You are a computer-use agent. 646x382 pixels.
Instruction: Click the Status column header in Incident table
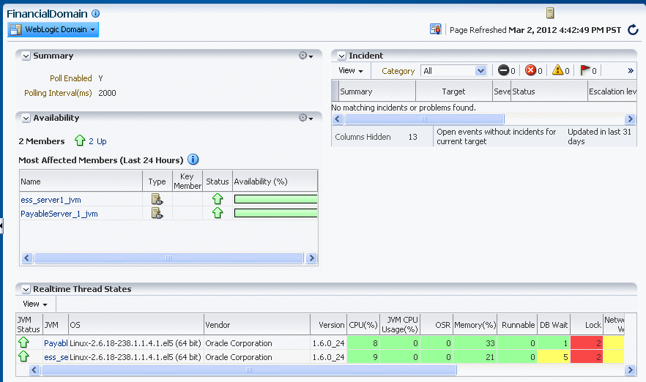coord(549,91)
